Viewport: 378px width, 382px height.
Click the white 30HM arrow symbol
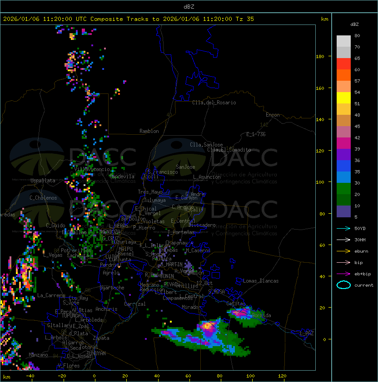point(343,240)
